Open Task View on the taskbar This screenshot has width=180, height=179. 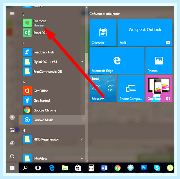point(38,168)
